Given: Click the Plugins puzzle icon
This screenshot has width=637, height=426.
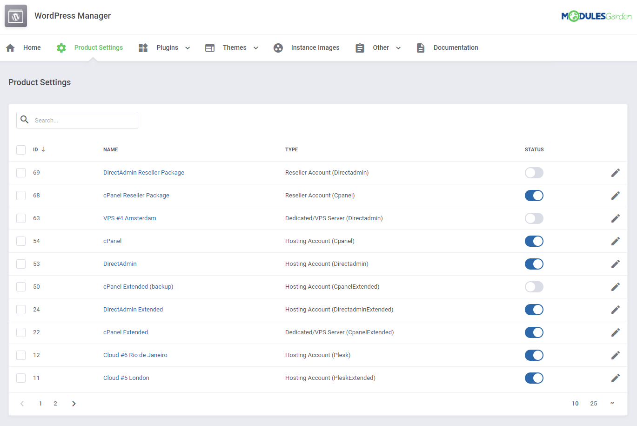Looking at the screenshot, I should click(143, 47).
